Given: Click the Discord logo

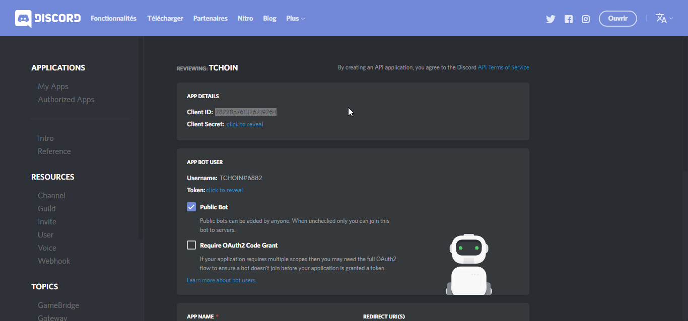Looking at the screenshot, I should tap(48, 19).
